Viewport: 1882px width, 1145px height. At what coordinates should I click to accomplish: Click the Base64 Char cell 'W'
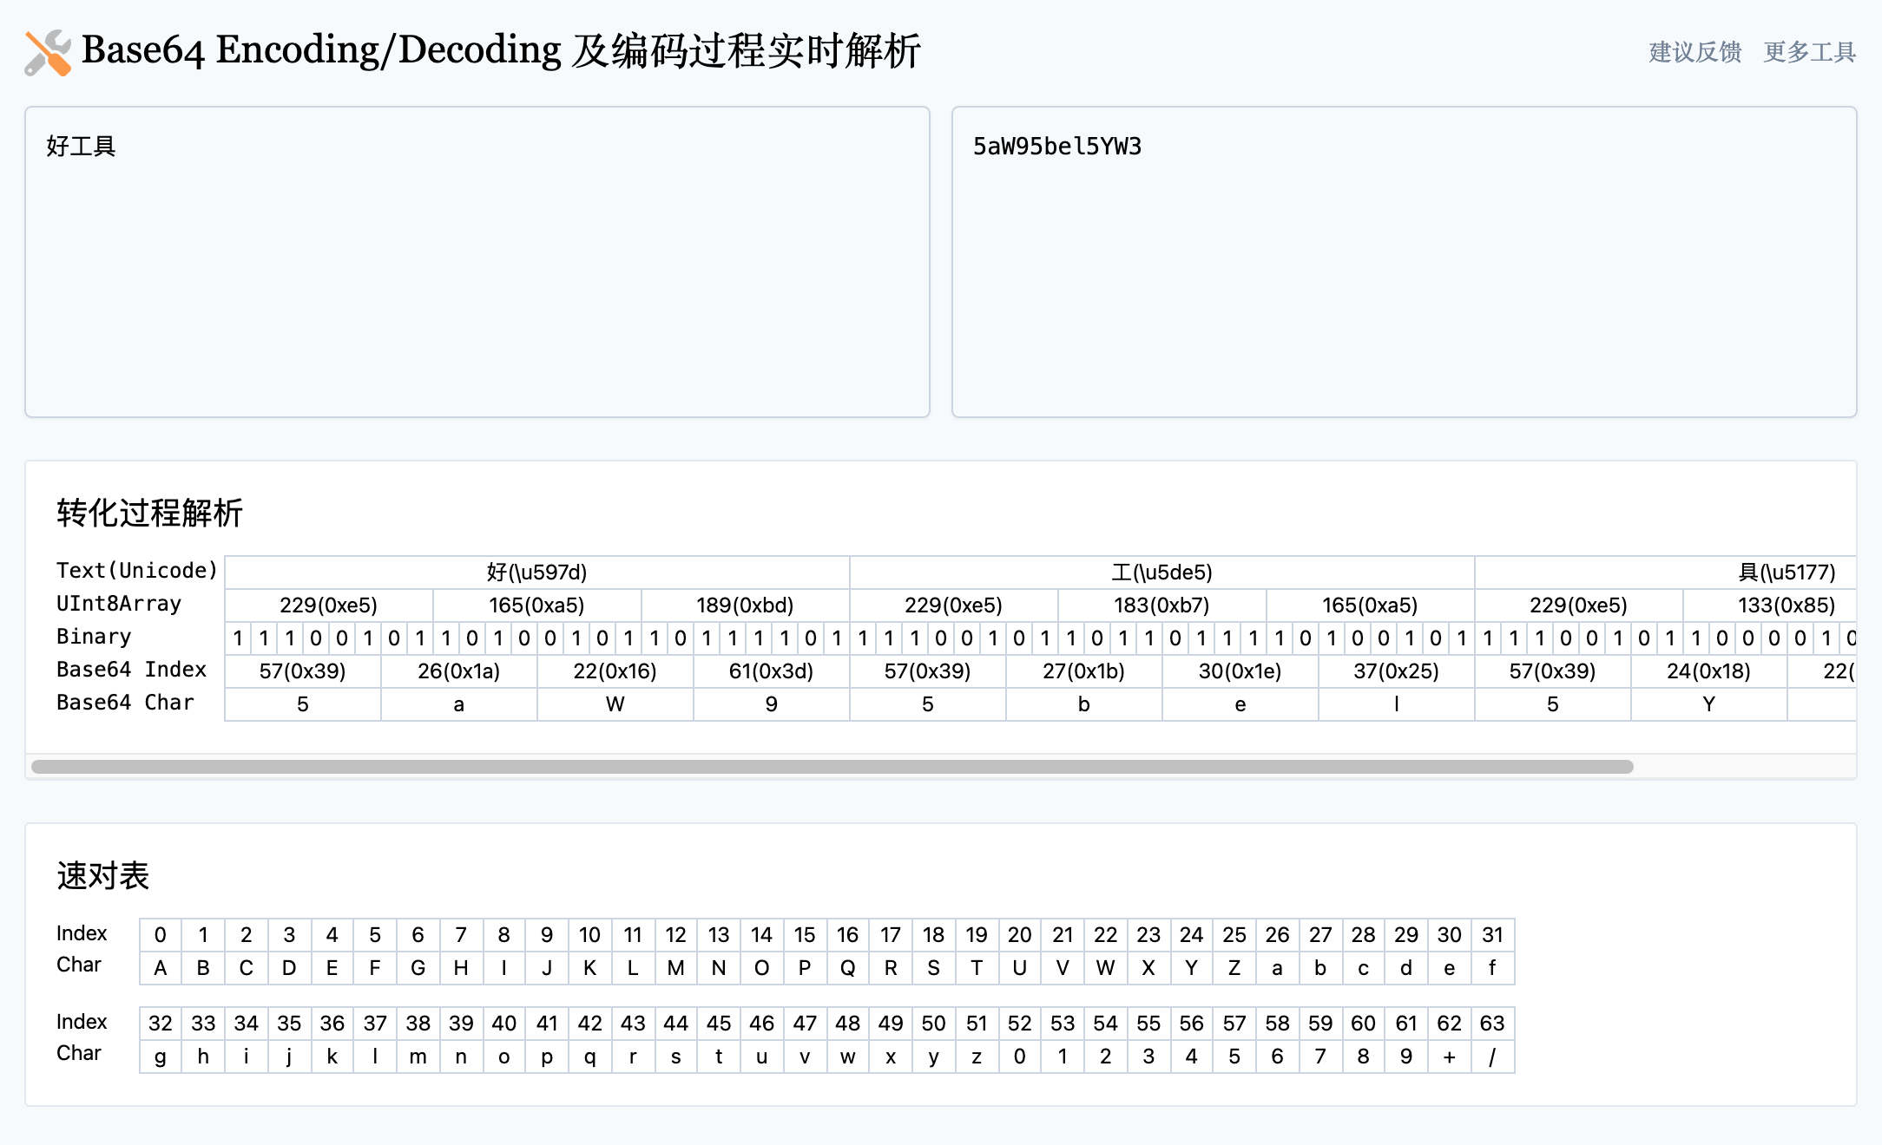pos(615,704)
